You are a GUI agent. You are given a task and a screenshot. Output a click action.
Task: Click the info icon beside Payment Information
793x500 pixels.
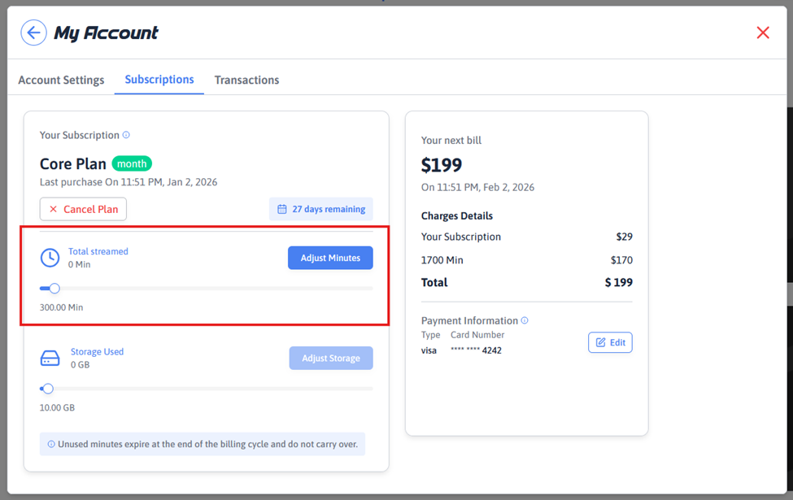click(525, 320)
